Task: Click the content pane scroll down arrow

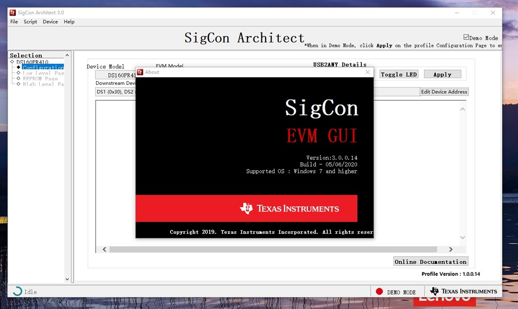Action: (x=462, y=237)
